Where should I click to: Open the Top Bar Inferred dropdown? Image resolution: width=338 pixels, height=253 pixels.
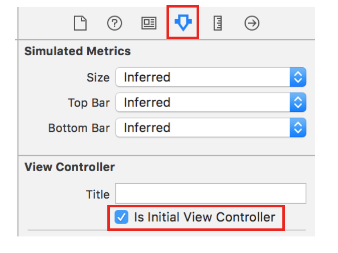tap(211, 102)
